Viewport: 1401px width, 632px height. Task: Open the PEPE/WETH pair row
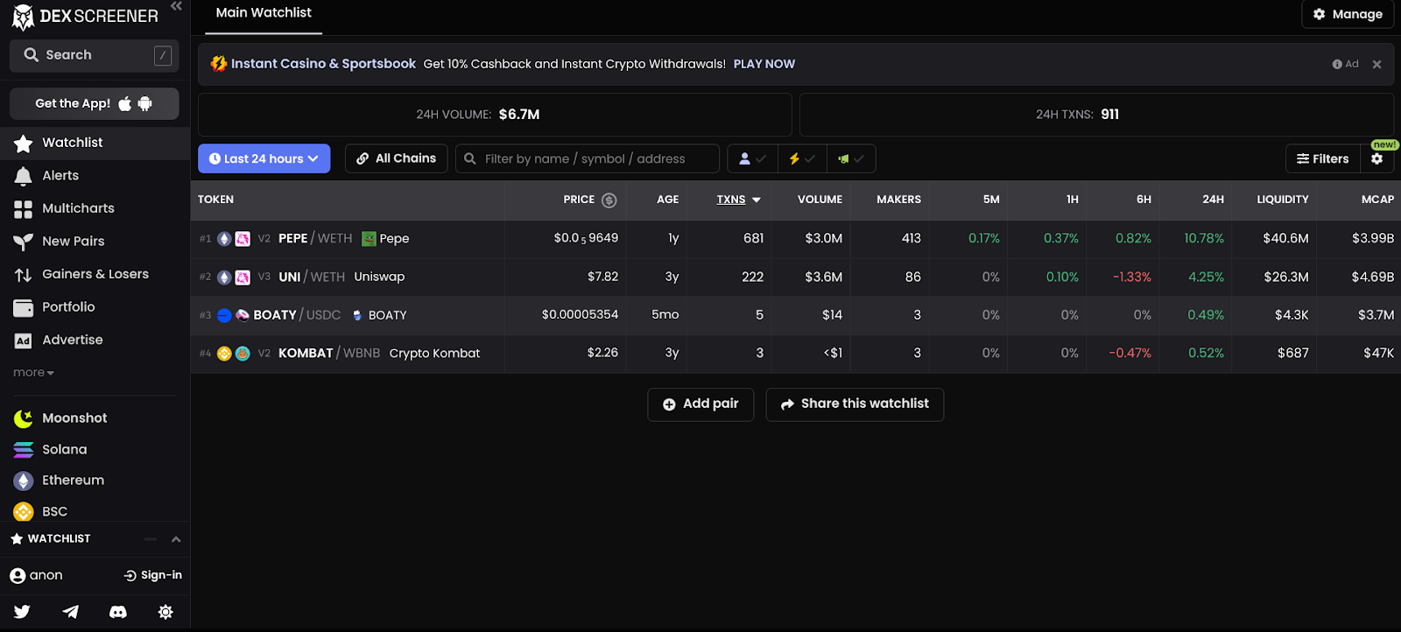pos(795,238)
